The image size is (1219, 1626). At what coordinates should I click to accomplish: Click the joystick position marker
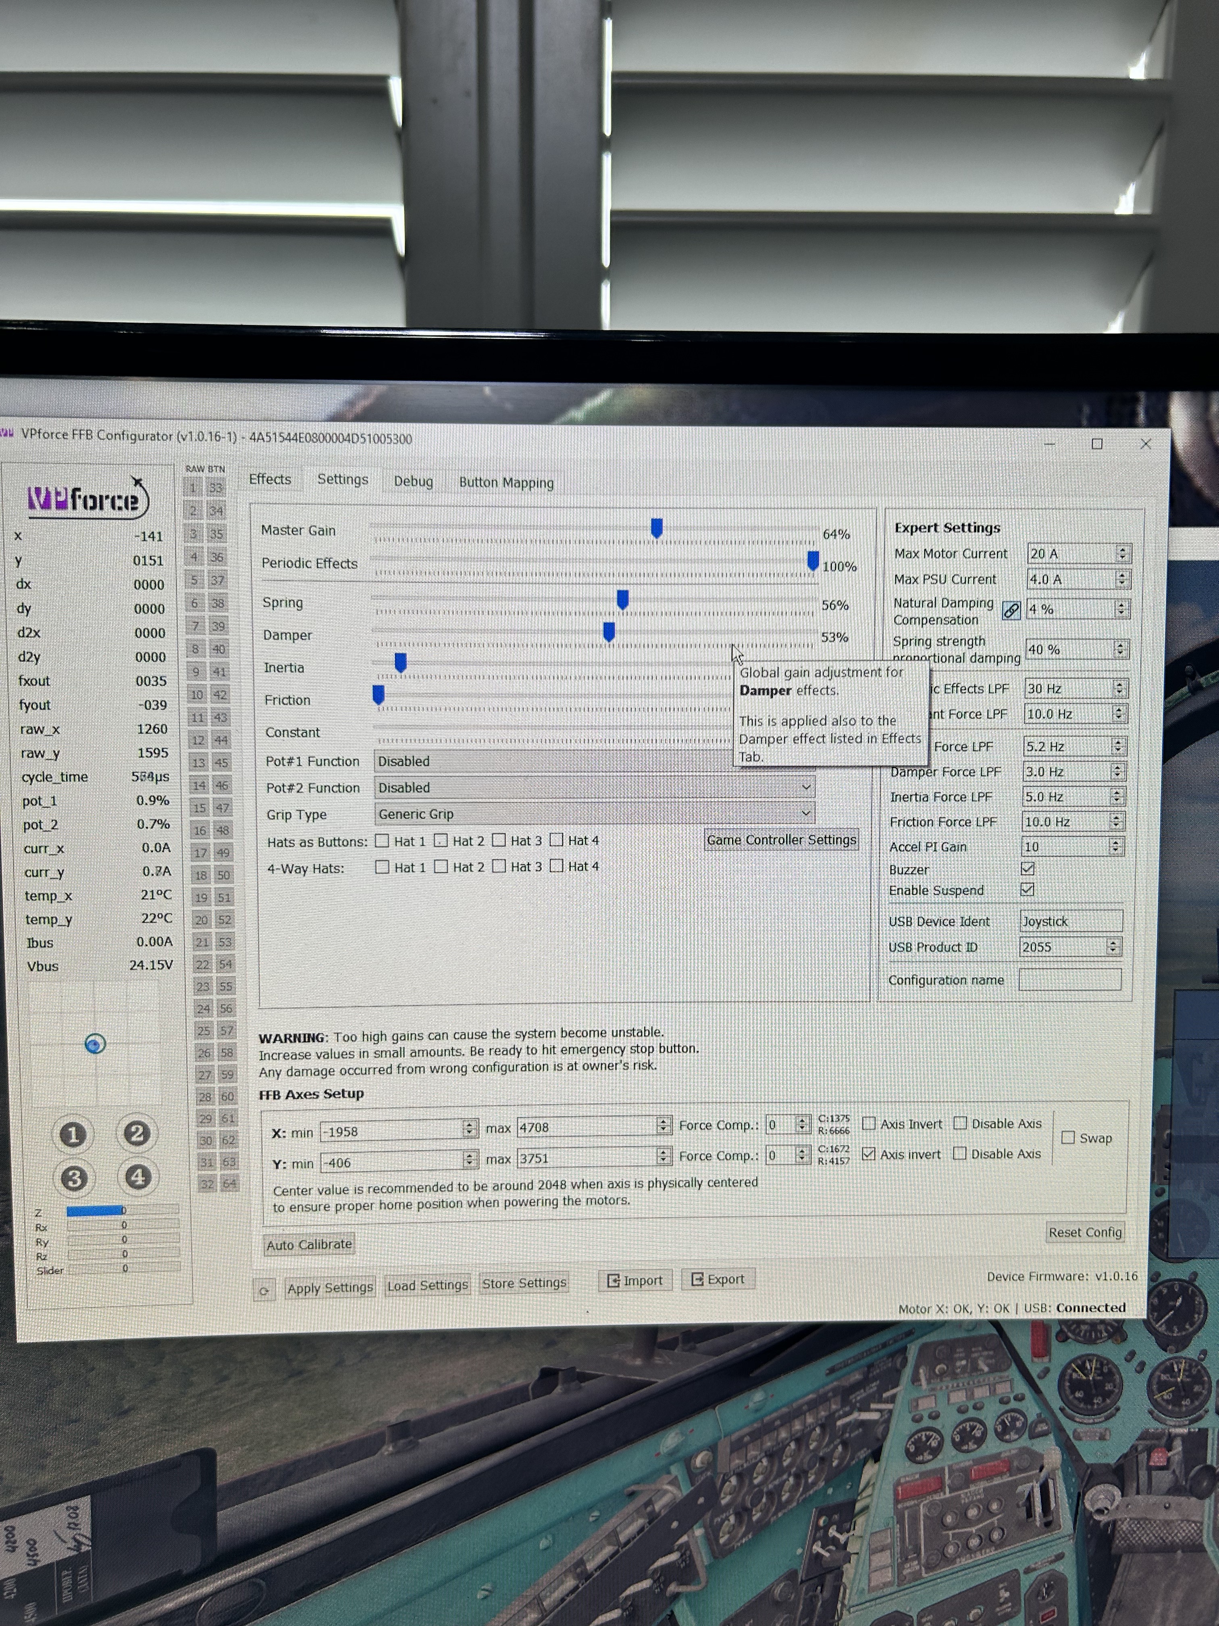click(95, 1044)
